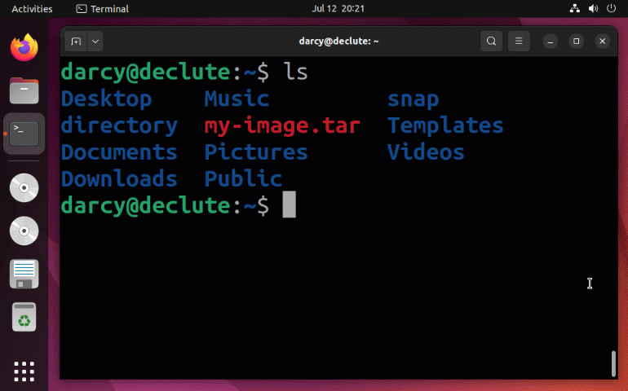The height and width of the screenshot is (391, 628).
Task: Open the second disc drive icon
Action: tap(24, 231)
